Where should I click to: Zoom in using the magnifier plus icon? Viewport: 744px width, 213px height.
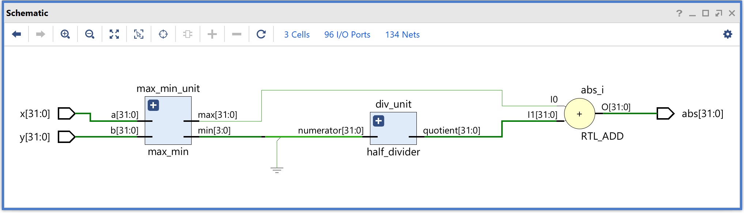tap(65, 34)
